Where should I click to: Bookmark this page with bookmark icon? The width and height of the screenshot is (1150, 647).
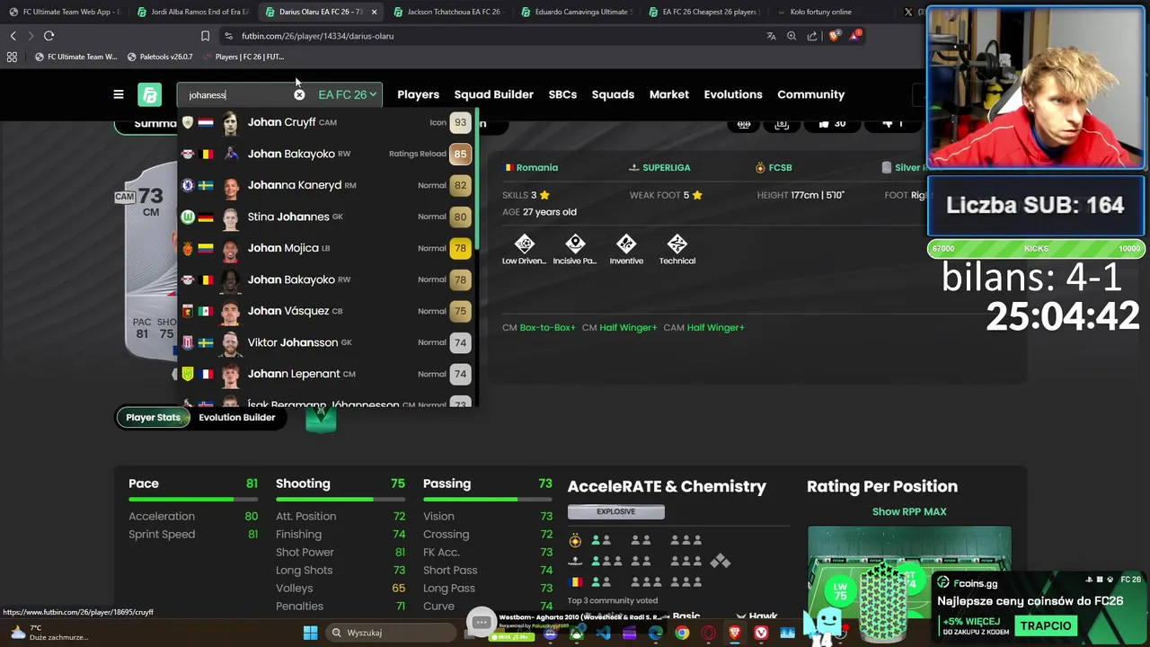tap(205, 36)
